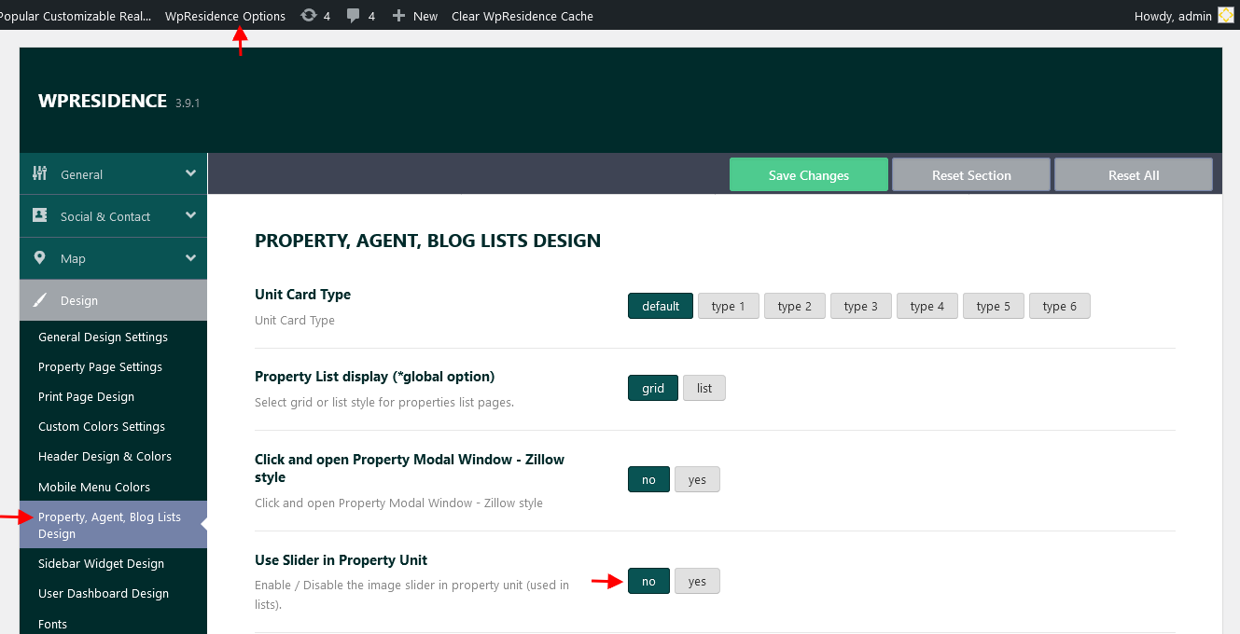Viewport: 1240px width, 634px height.
Task: Open comments bubble icon in admin bar
Action: point(353,16)
